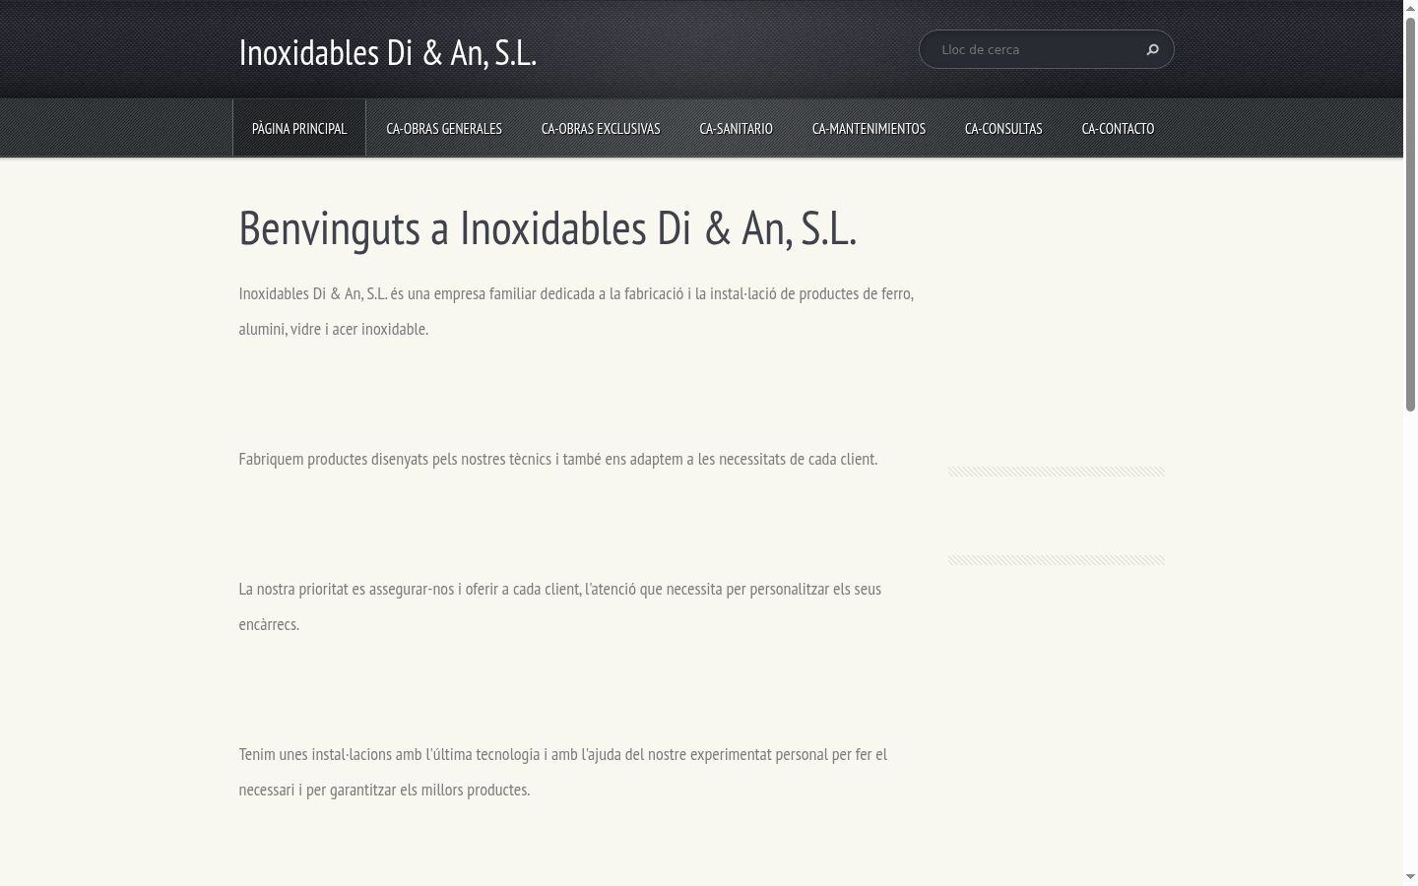
Task: Click the 'Benvinguts a Inoxidables' heading
Action: [x=548, y=227]
